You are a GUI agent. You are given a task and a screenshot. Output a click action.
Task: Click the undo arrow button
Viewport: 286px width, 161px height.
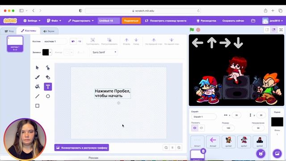pyautogui.click(x=73, y=42)
